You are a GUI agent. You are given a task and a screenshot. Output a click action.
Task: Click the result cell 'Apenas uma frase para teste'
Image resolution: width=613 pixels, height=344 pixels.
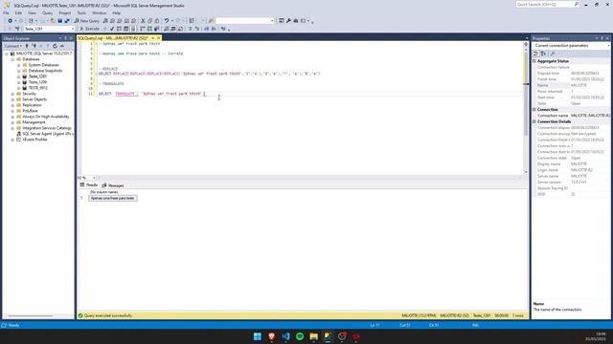tap(113, 198)
